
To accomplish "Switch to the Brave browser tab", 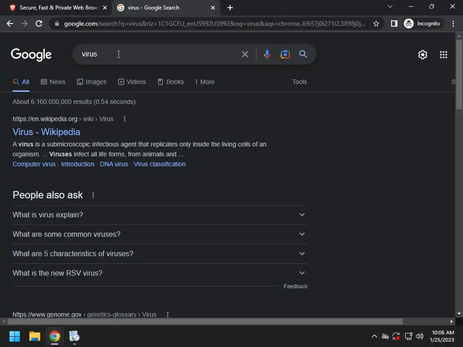I will 56,8.
